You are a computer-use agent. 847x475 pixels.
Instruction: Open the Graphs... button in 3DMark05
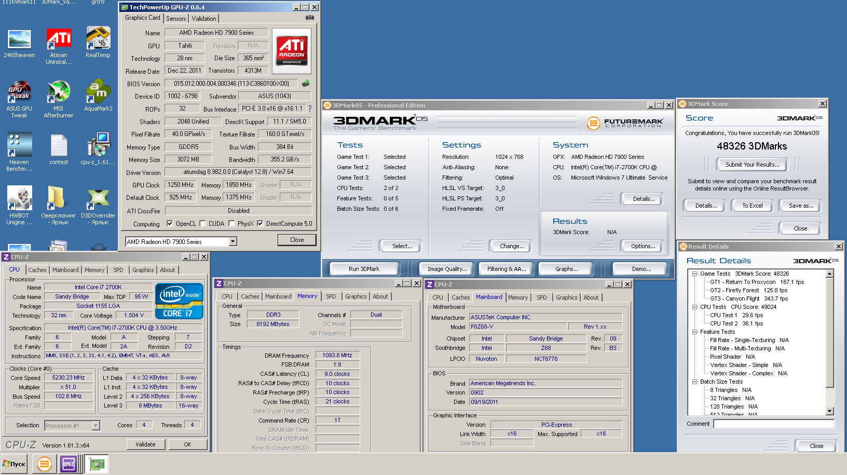coord(567,269)
